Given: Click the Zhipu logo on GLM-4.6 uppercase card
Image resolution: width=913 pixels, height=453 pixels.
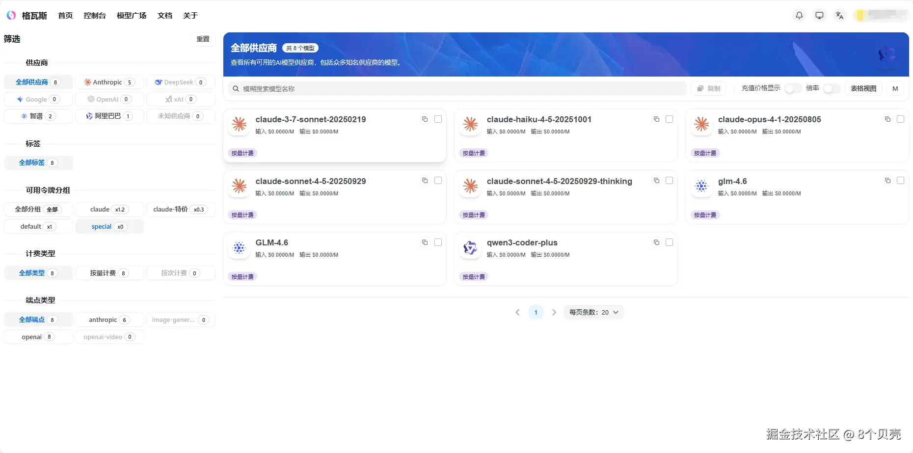Looking at the screenshot, I should point(239,248).
